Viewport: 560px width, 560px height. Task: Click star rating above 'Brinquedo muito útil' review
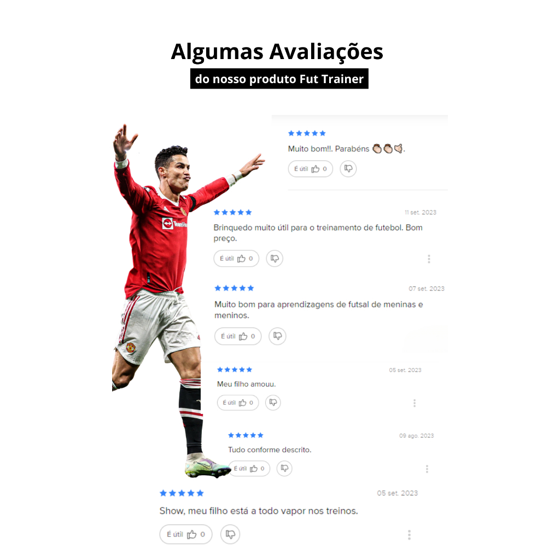[232, 212]
